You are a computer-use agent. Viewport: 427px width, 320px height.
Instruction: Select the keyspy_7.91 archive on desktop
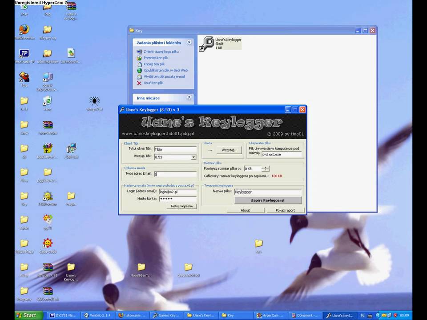click(48, 267)
